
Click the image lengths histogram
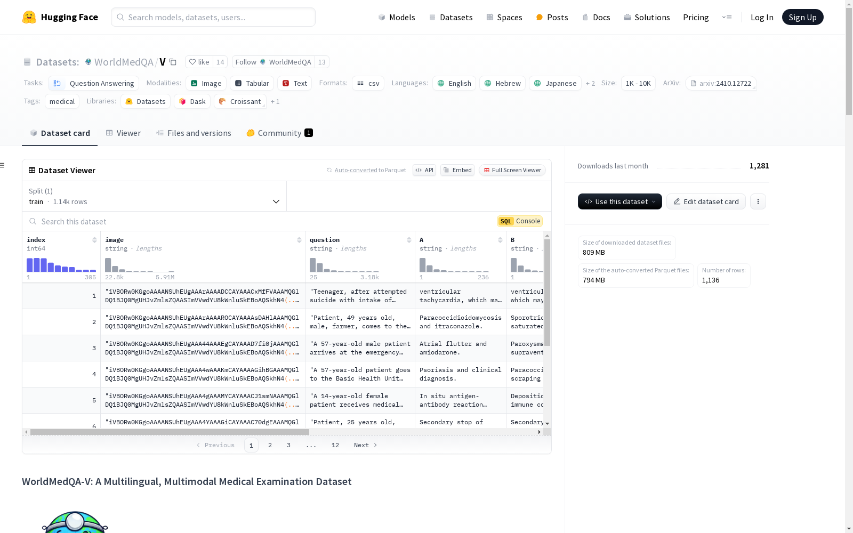[140, 265]
